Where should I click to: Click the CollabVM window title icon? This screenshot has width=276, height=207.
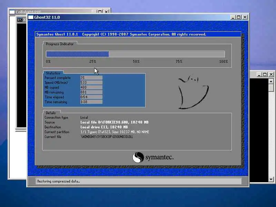coord(12,12)
